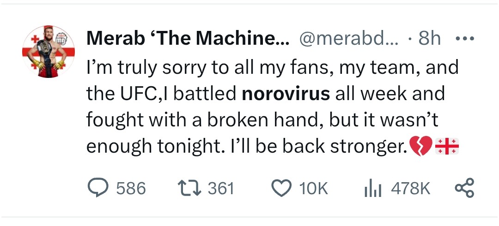The image size is (499, 226).
Task: Click the broken heart emoji
Action: pos(420,147)
